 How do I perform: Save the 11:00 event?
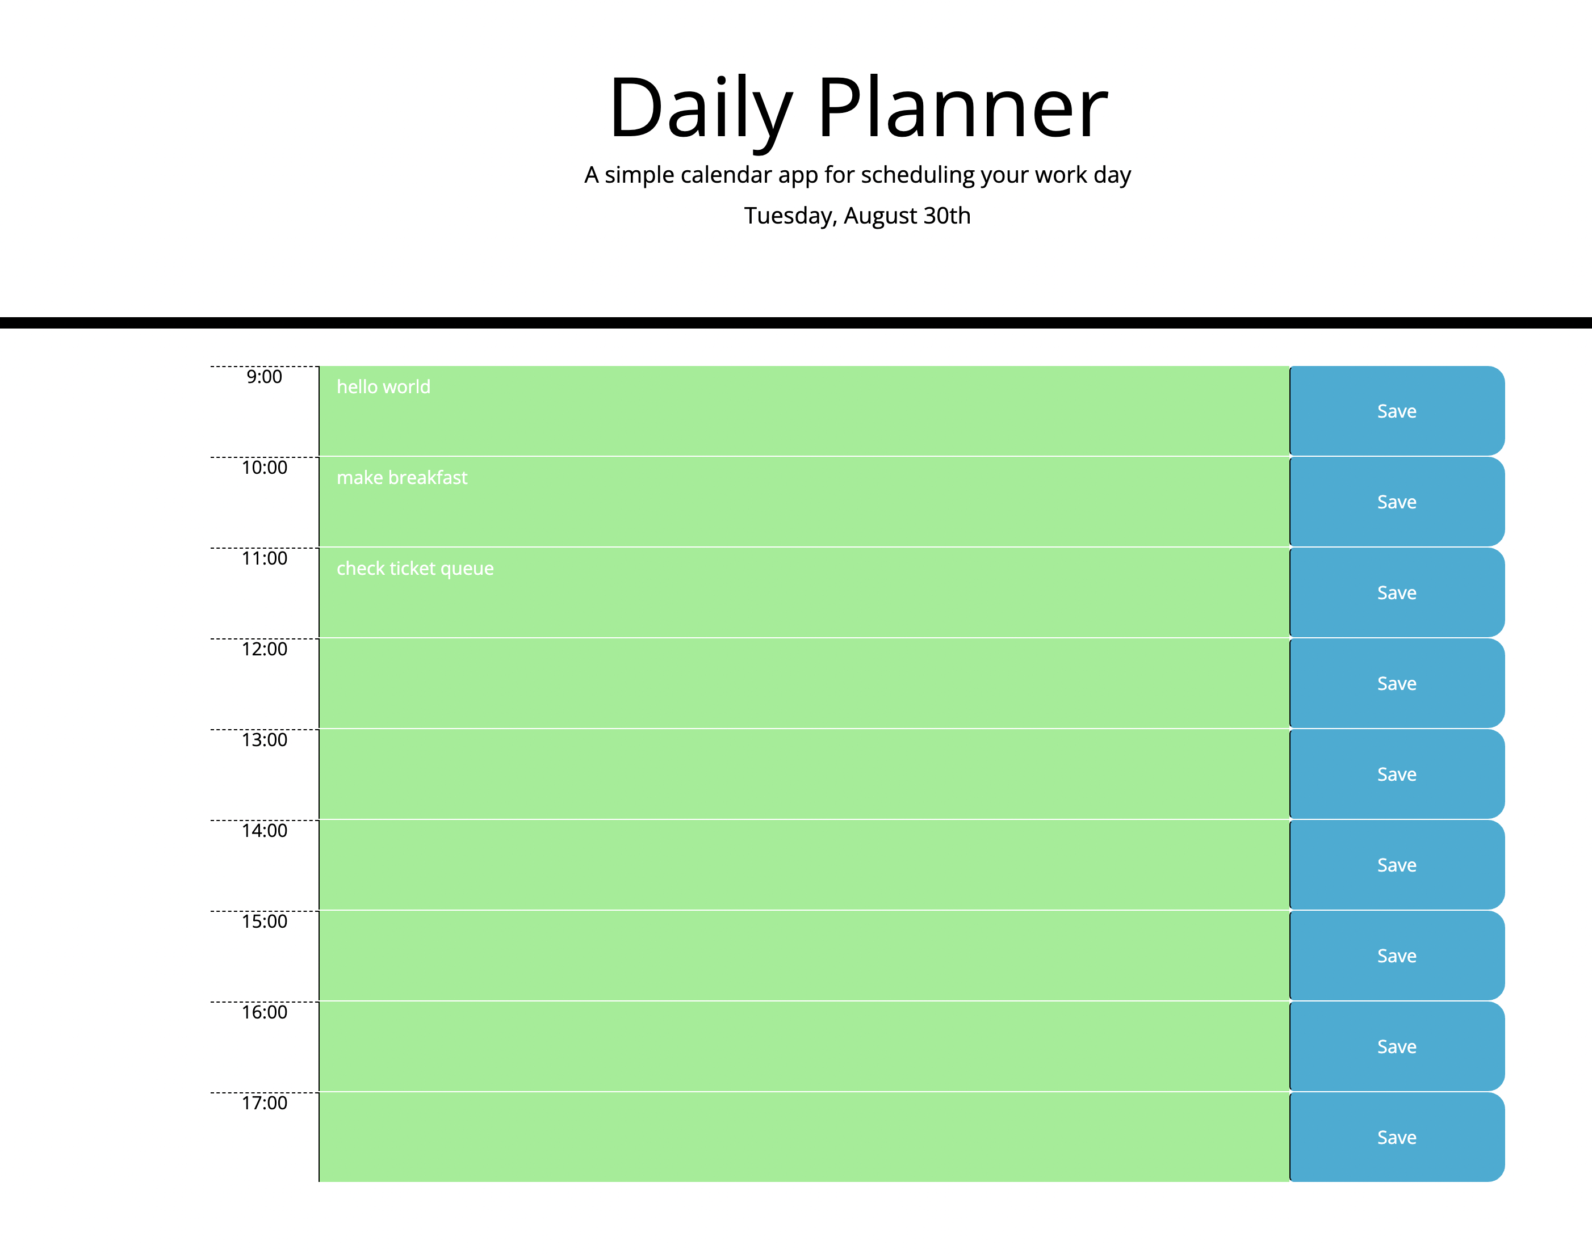click(x=1395, y=592)
